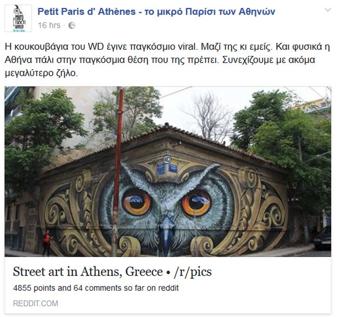Open the Petit Paris d' Athènes profile picture
The height and width of the screenshot is (317, 338).
(18, 18)
